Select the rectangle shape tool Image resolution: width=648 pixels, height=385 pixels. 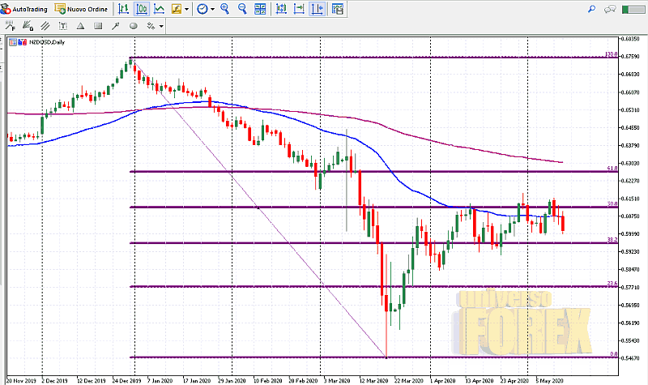[x=98, y=26]
